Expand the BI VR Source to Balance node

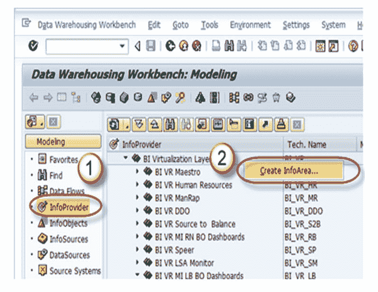pos(137,223)
